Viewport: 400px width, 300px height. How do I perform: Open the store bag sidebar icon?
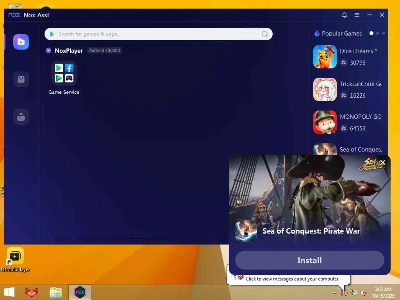point(21,79)
